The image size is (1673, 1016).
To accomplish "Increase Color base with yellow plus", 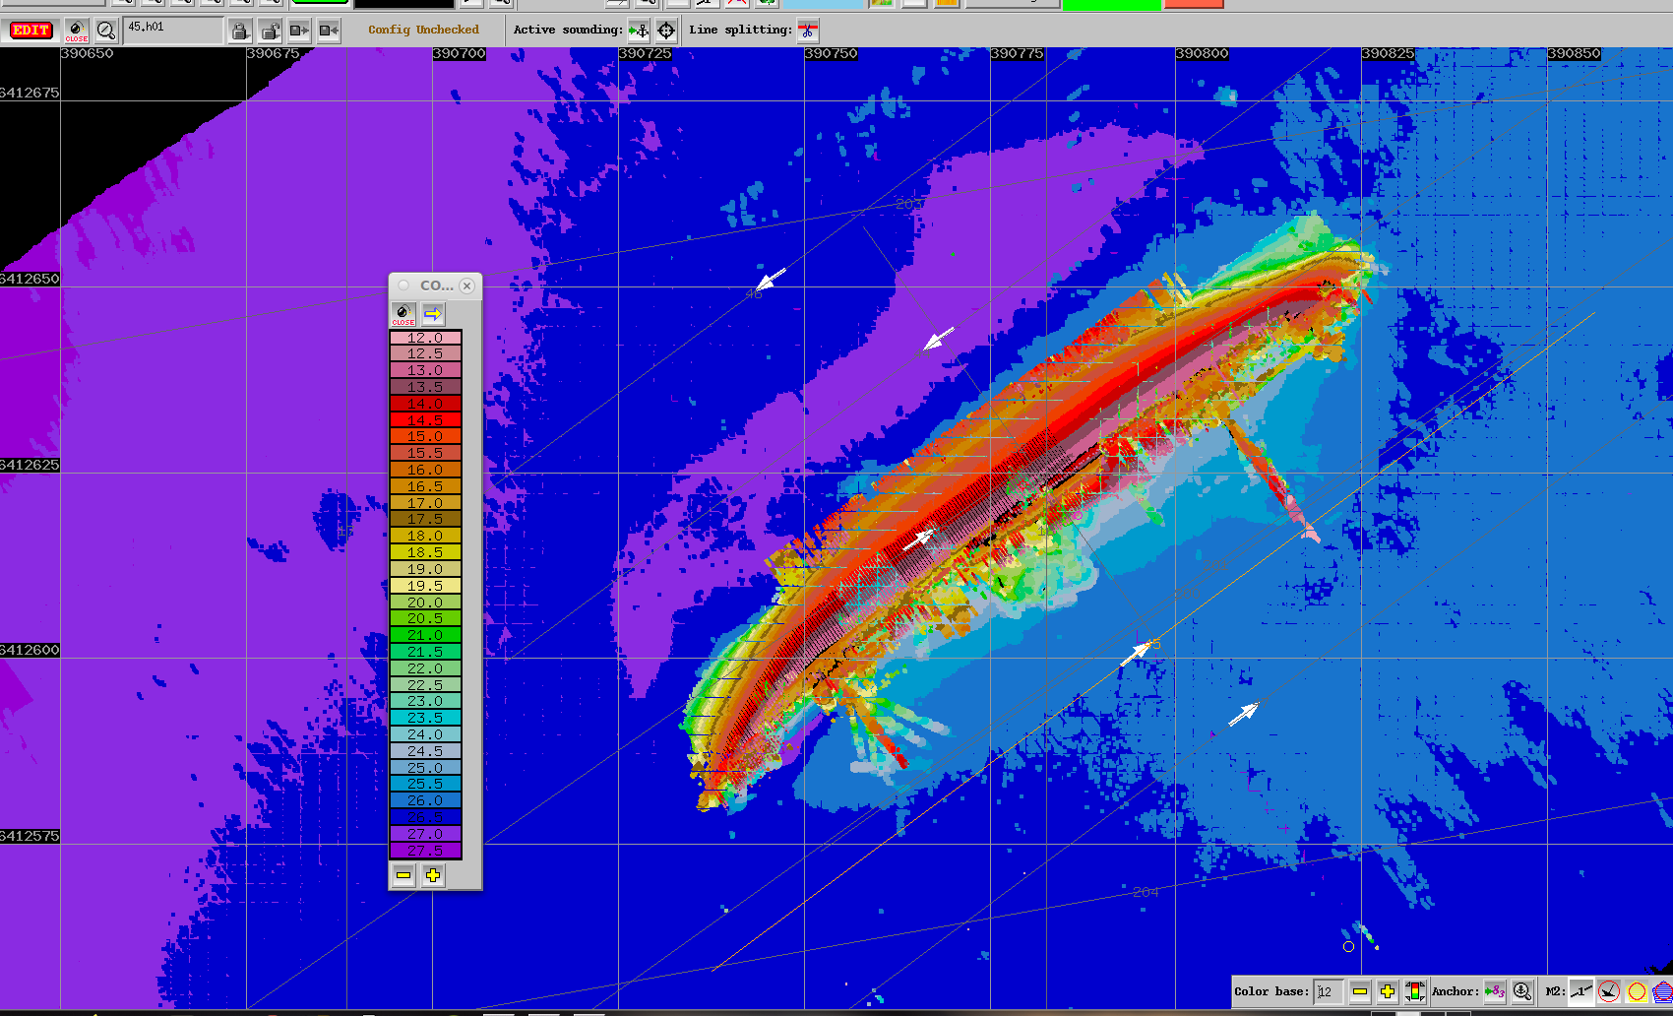I will 1388,991.
